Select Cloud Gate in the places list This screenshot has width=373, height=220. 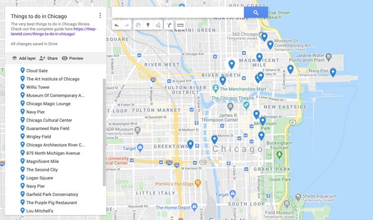pyautogui.click(x=37, y=71)
